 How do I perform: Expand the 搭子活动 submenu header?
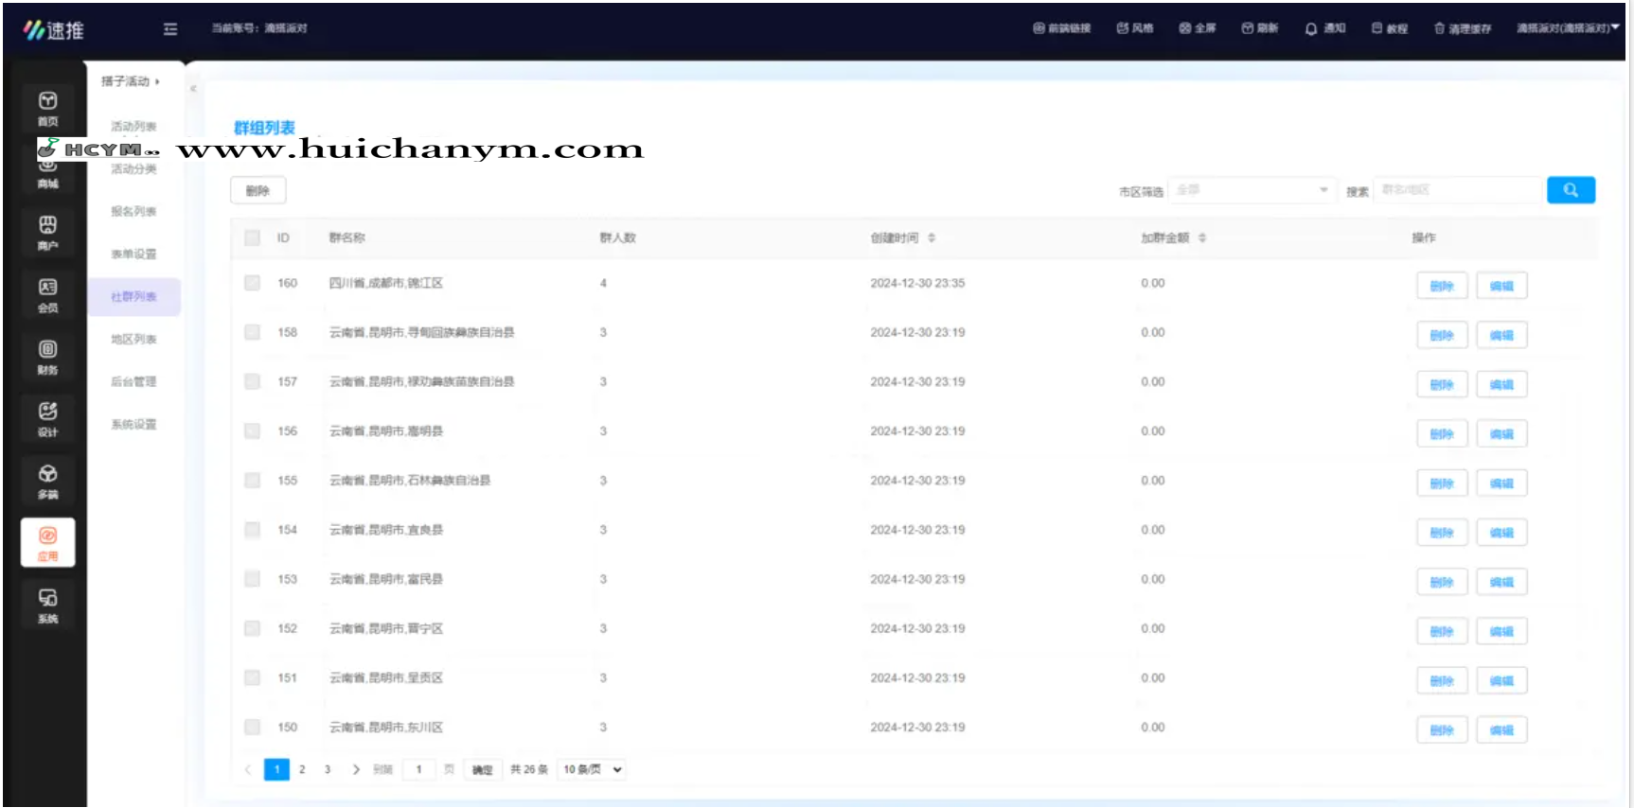[x=131, y=81]
